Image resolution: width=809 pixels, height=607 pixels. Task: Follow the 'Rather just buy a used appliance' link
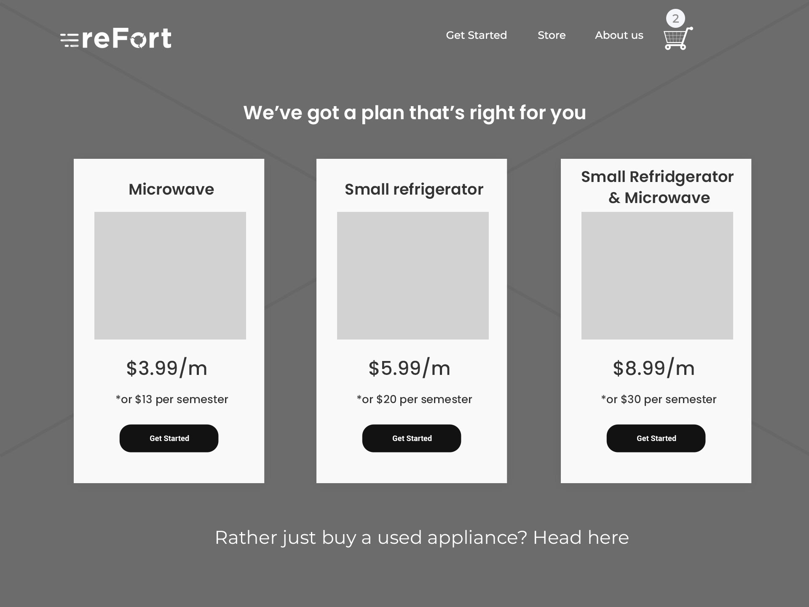point(422,537)
